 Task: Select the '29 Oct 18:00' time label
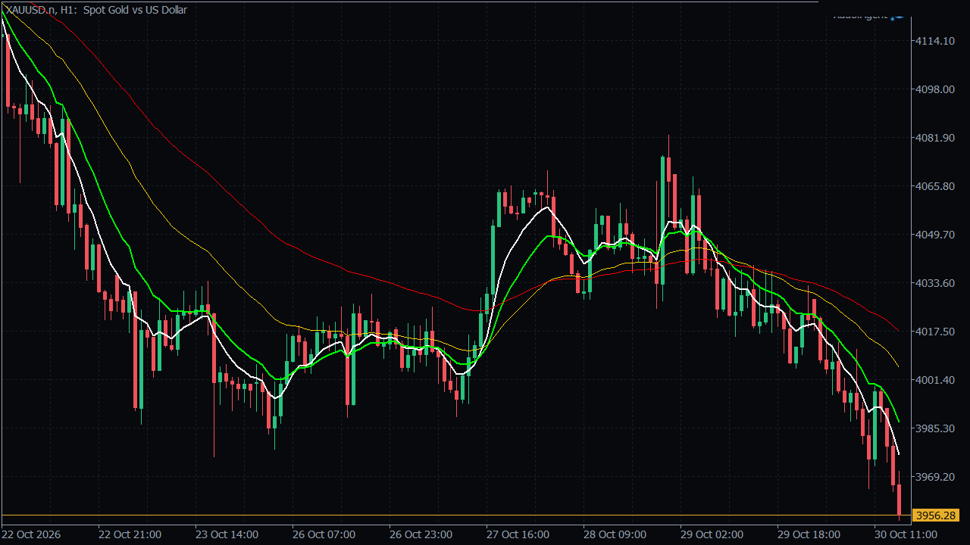(x=809, y=534)
